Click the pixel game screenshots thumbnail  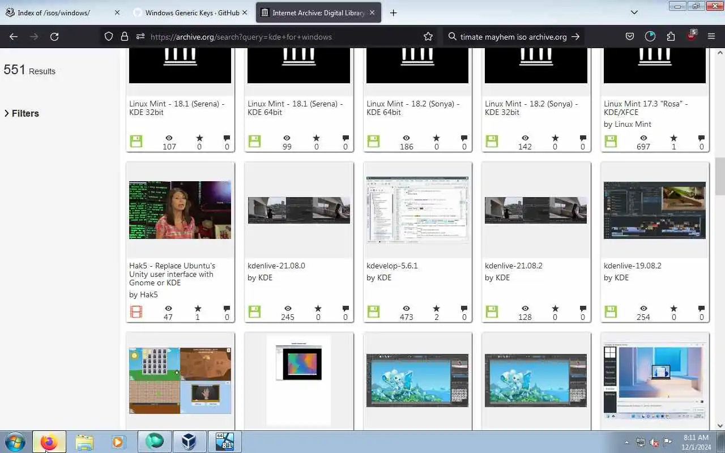(180, 381)
